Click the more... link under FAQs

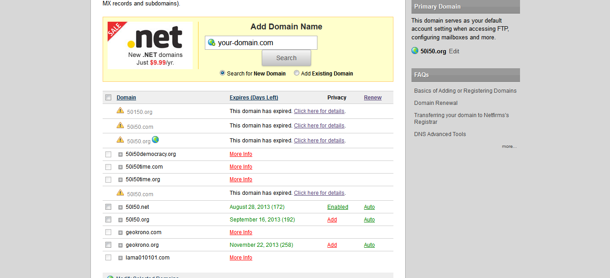pos(509,146)
